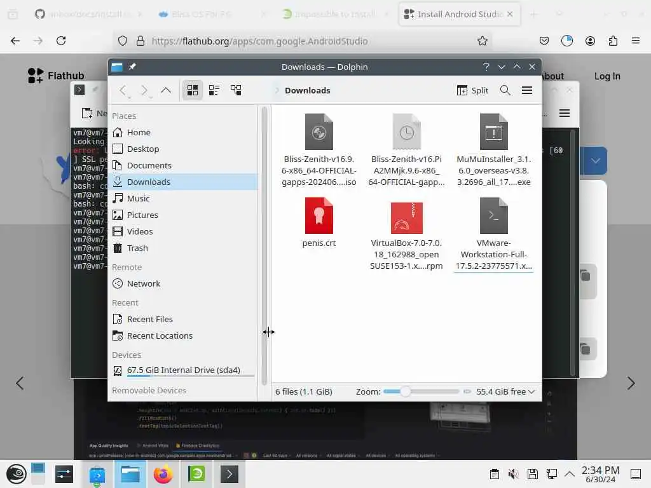This screenshot has height=488, width=651.
Task: Open Dolphin's hamburger menu
Action: [527, 90]
